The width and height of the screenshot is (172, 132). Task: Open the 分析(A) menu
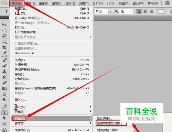click(x=98, y=3)
